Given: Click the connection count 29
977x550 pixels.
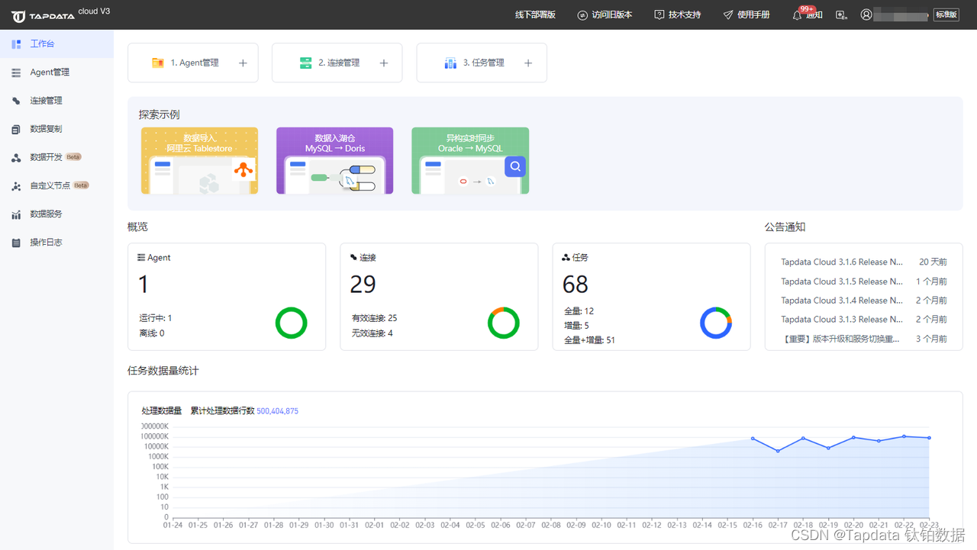Looking at the screenshot, I should point(363,285).
